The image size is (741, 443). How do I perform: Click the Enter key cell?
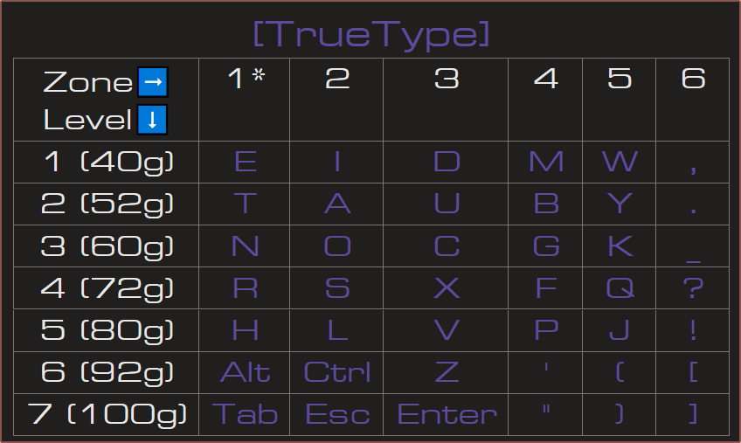click(446, 415)
